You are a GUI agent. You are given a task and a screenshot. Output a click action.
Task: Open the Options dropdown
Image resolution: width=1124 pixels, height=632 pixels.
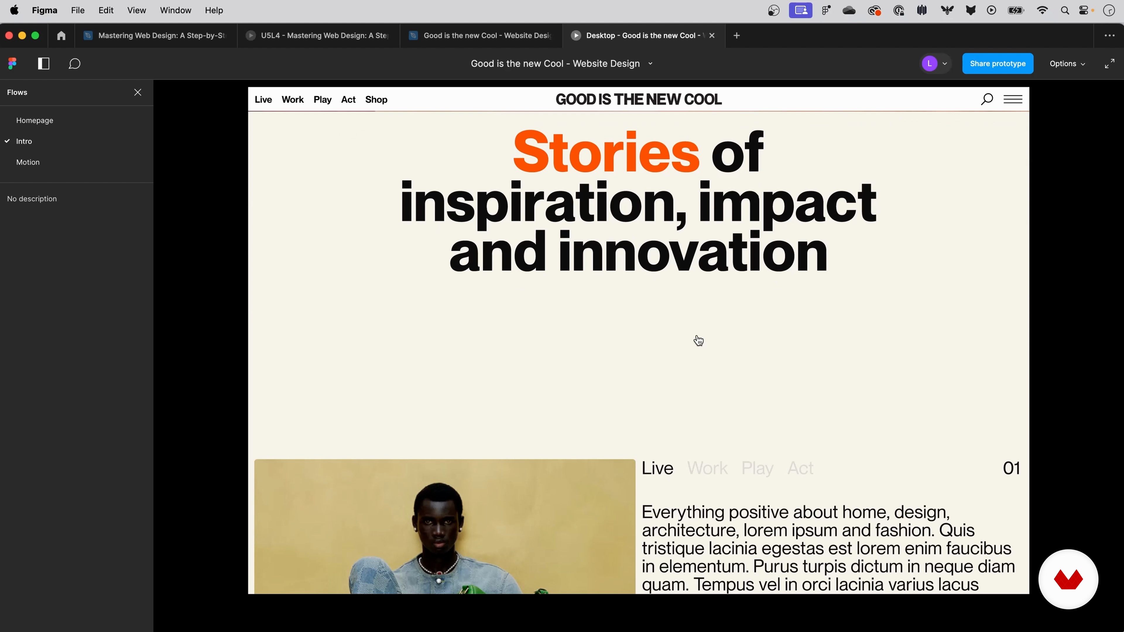click(1067, 64)
